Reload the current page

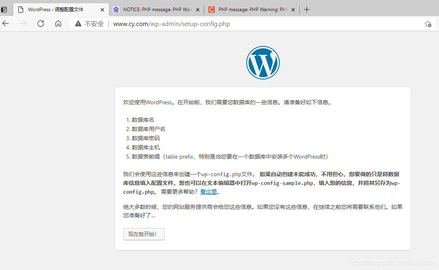(x=41, y=24)
